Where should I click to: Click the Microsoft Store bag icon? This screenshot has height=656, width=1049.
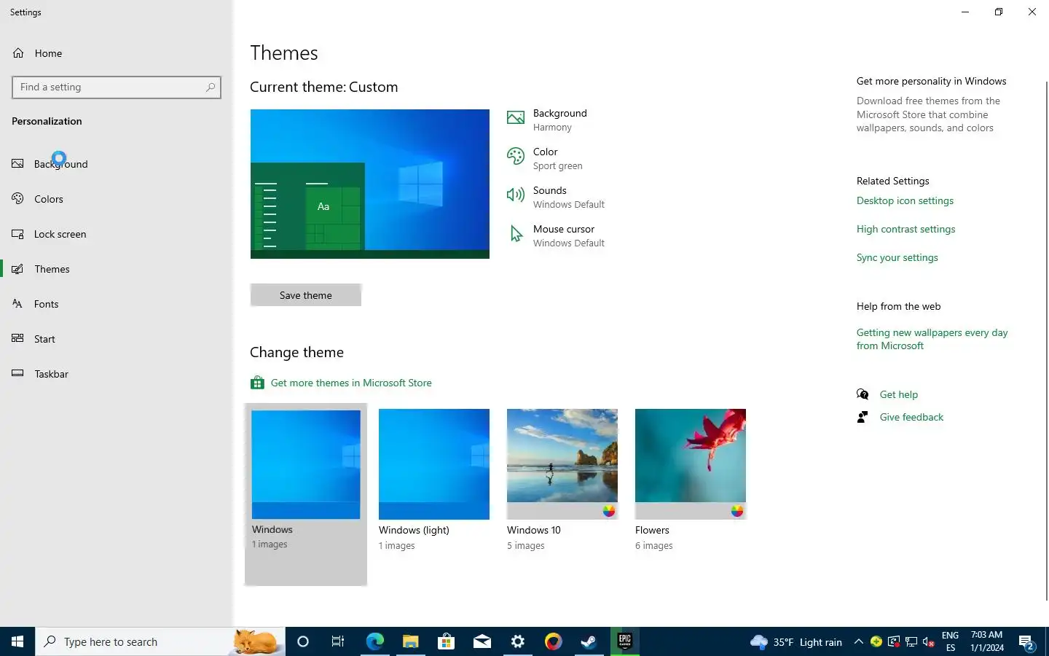pyautogui.click(x=257, y=383)
